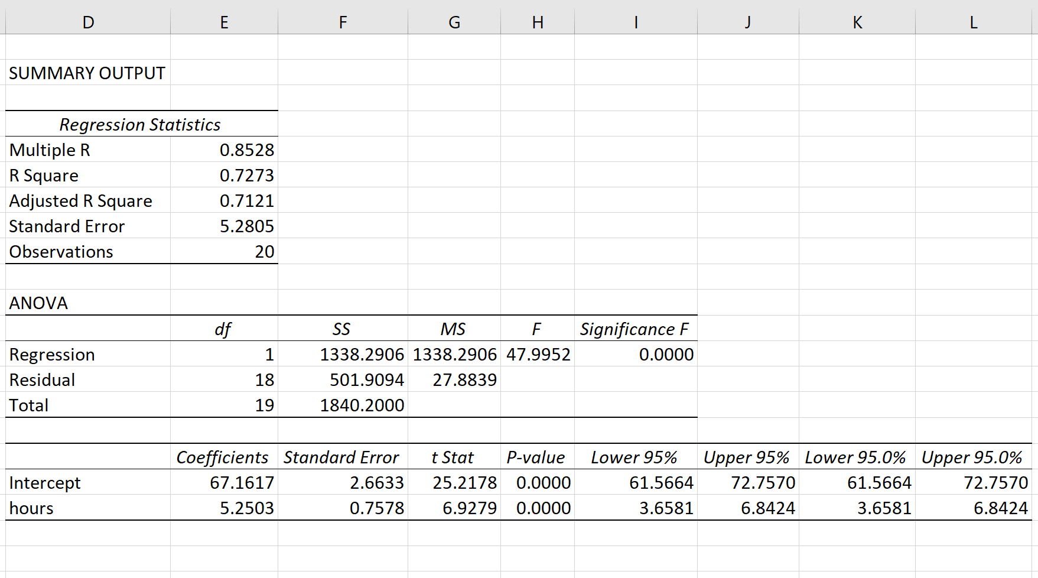The image size is (1038, 578).
Task: Select the Total SS value 1840.2000
Action: point(362,405)
